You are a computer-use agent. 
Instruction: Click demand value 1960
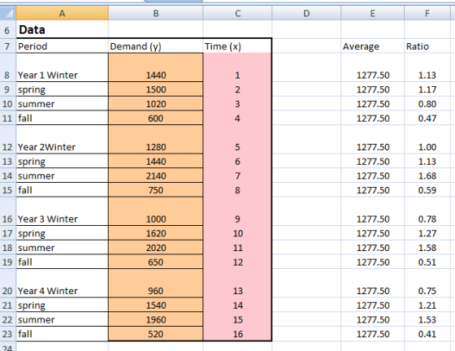(x=156, y=319)
